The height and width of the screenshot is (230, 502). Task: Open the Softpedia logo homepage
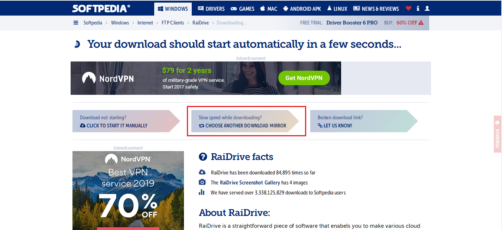pyautogui.click(x=101, y=9)
